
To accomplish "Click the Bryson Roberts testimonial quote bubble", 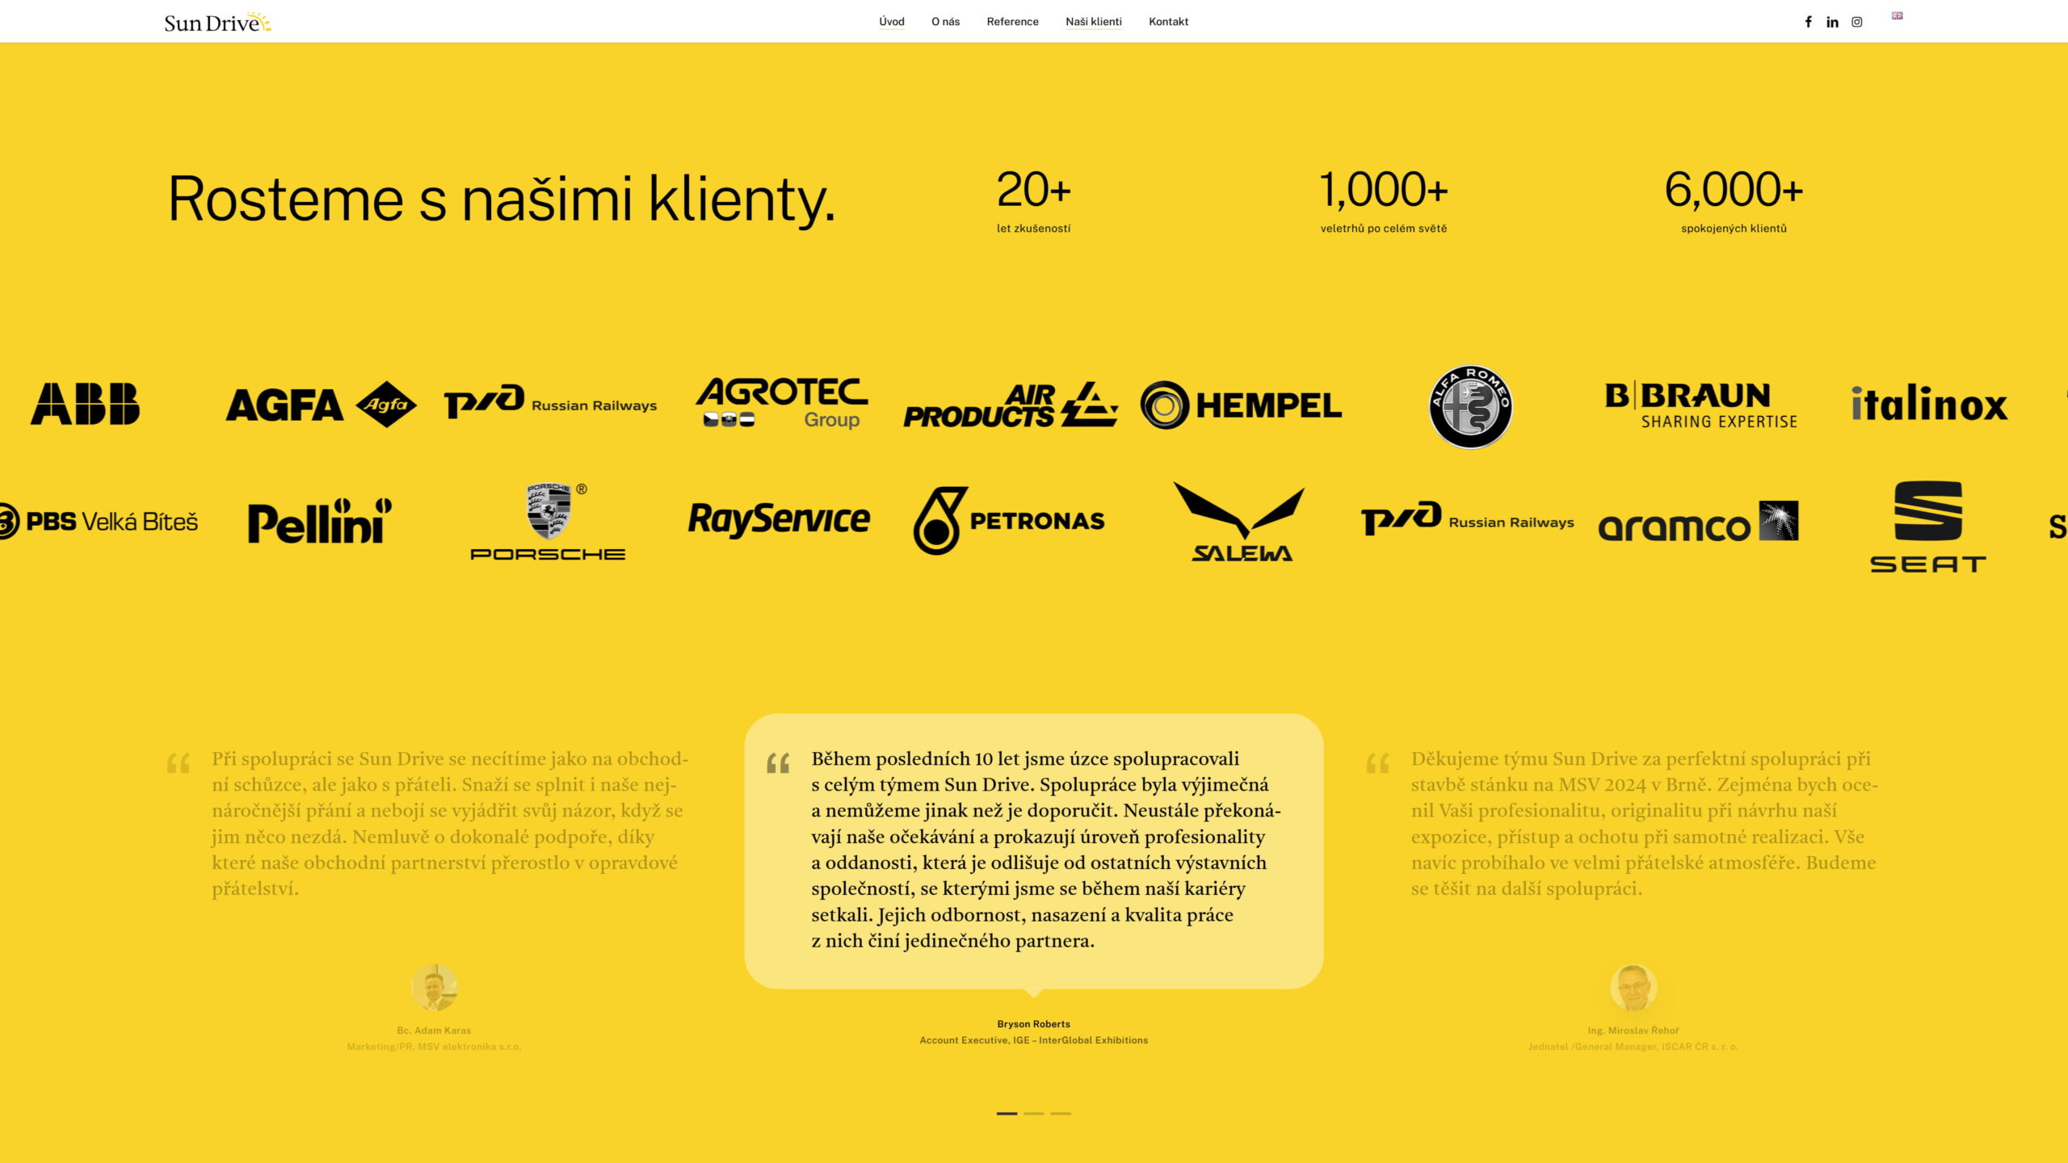I will tap(1034, 850).
